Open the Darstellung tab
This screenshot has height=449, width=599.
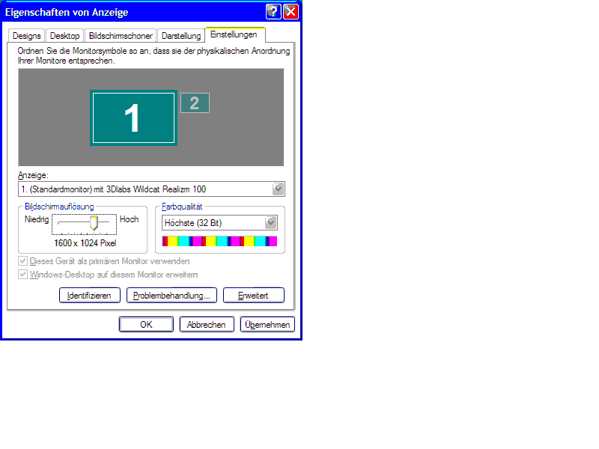point(181,36)
